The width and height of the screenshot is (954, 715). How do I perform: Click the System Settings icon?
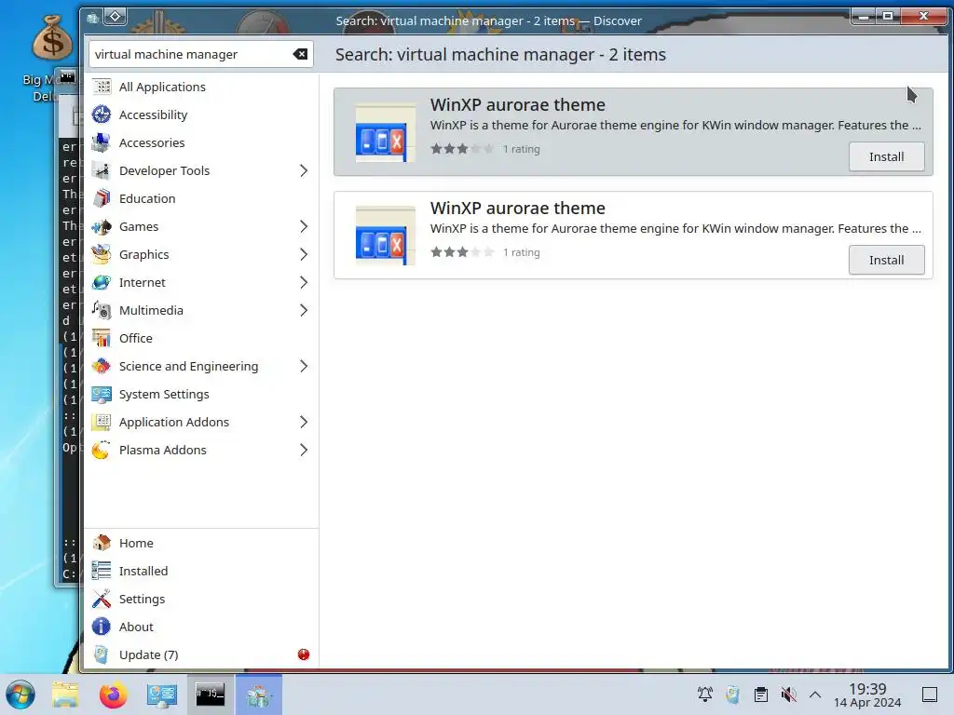pyautogui.click(x=102, y=394)
